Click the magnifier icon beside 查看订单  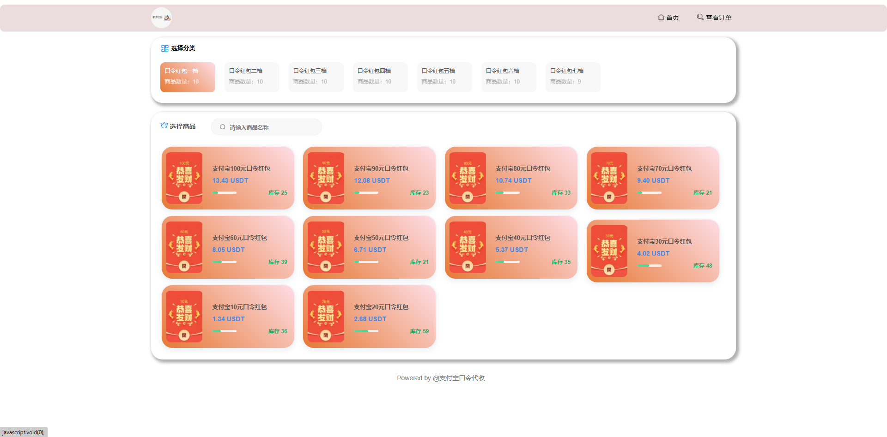tap(700, 17)
